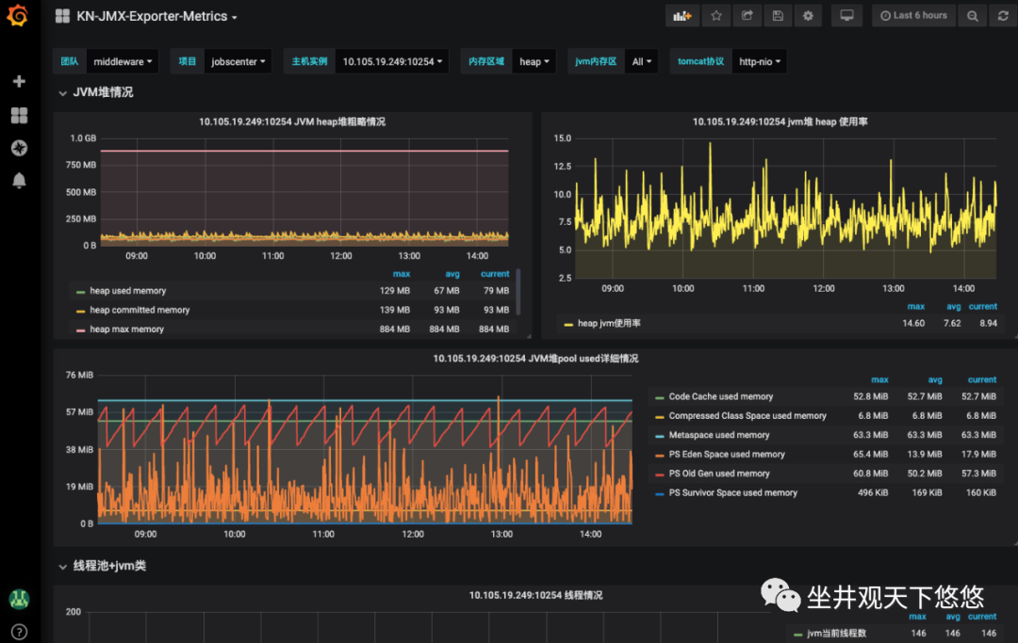This screenshot has width=1018, height=643.
Task: Toggle the heap used memory series
Action: point(127,291)
